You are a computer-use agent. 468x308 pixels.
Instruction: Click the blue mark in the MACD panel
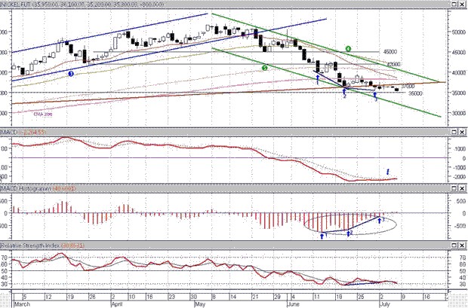click(x=388, y=172)
